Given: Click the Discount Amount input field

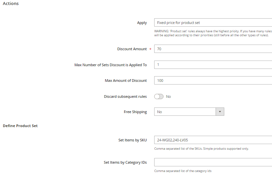Looking at the screenshot, I should (213, 49).
